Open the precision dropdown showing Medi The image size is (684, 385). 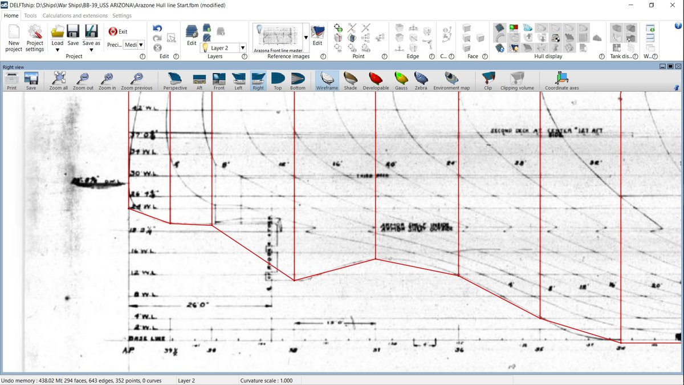click(x=140, y=44)
